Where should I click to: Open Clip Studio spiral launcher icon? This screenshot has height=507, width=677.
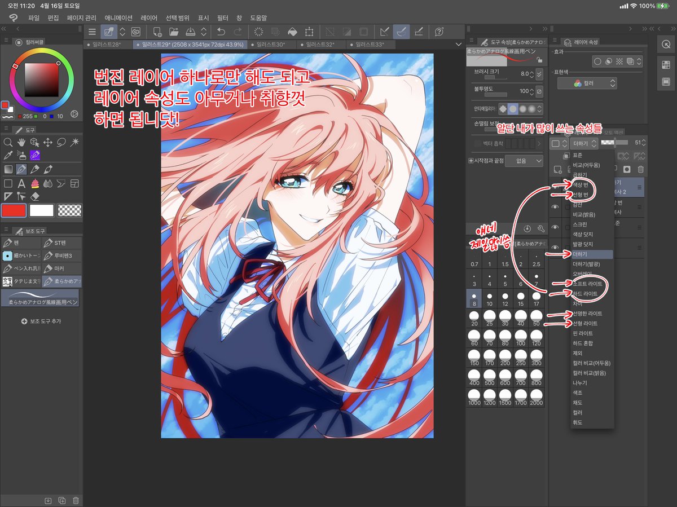click(136, 32)
